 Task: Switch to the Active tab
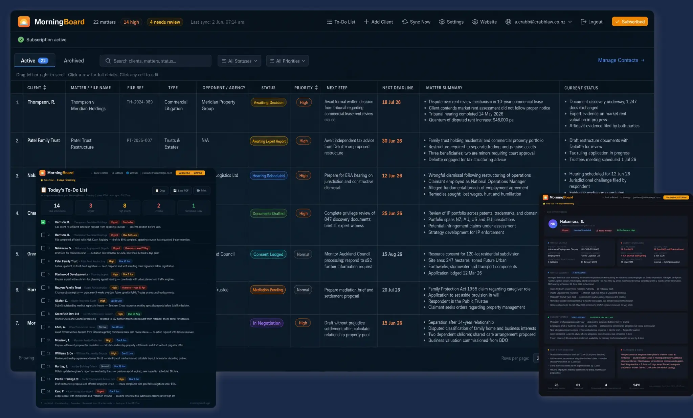pos(35,60)
